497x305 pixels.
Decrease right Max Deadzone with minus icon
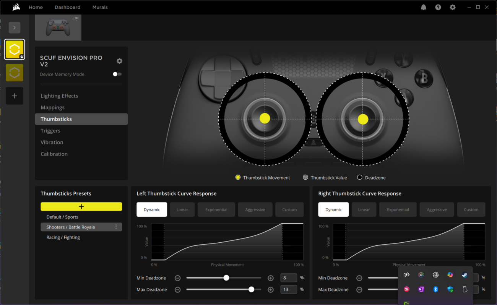(359, 290)
